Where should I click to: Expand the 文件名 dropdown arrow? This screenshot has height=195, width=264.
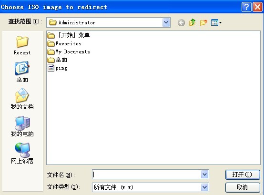(205, 174)
